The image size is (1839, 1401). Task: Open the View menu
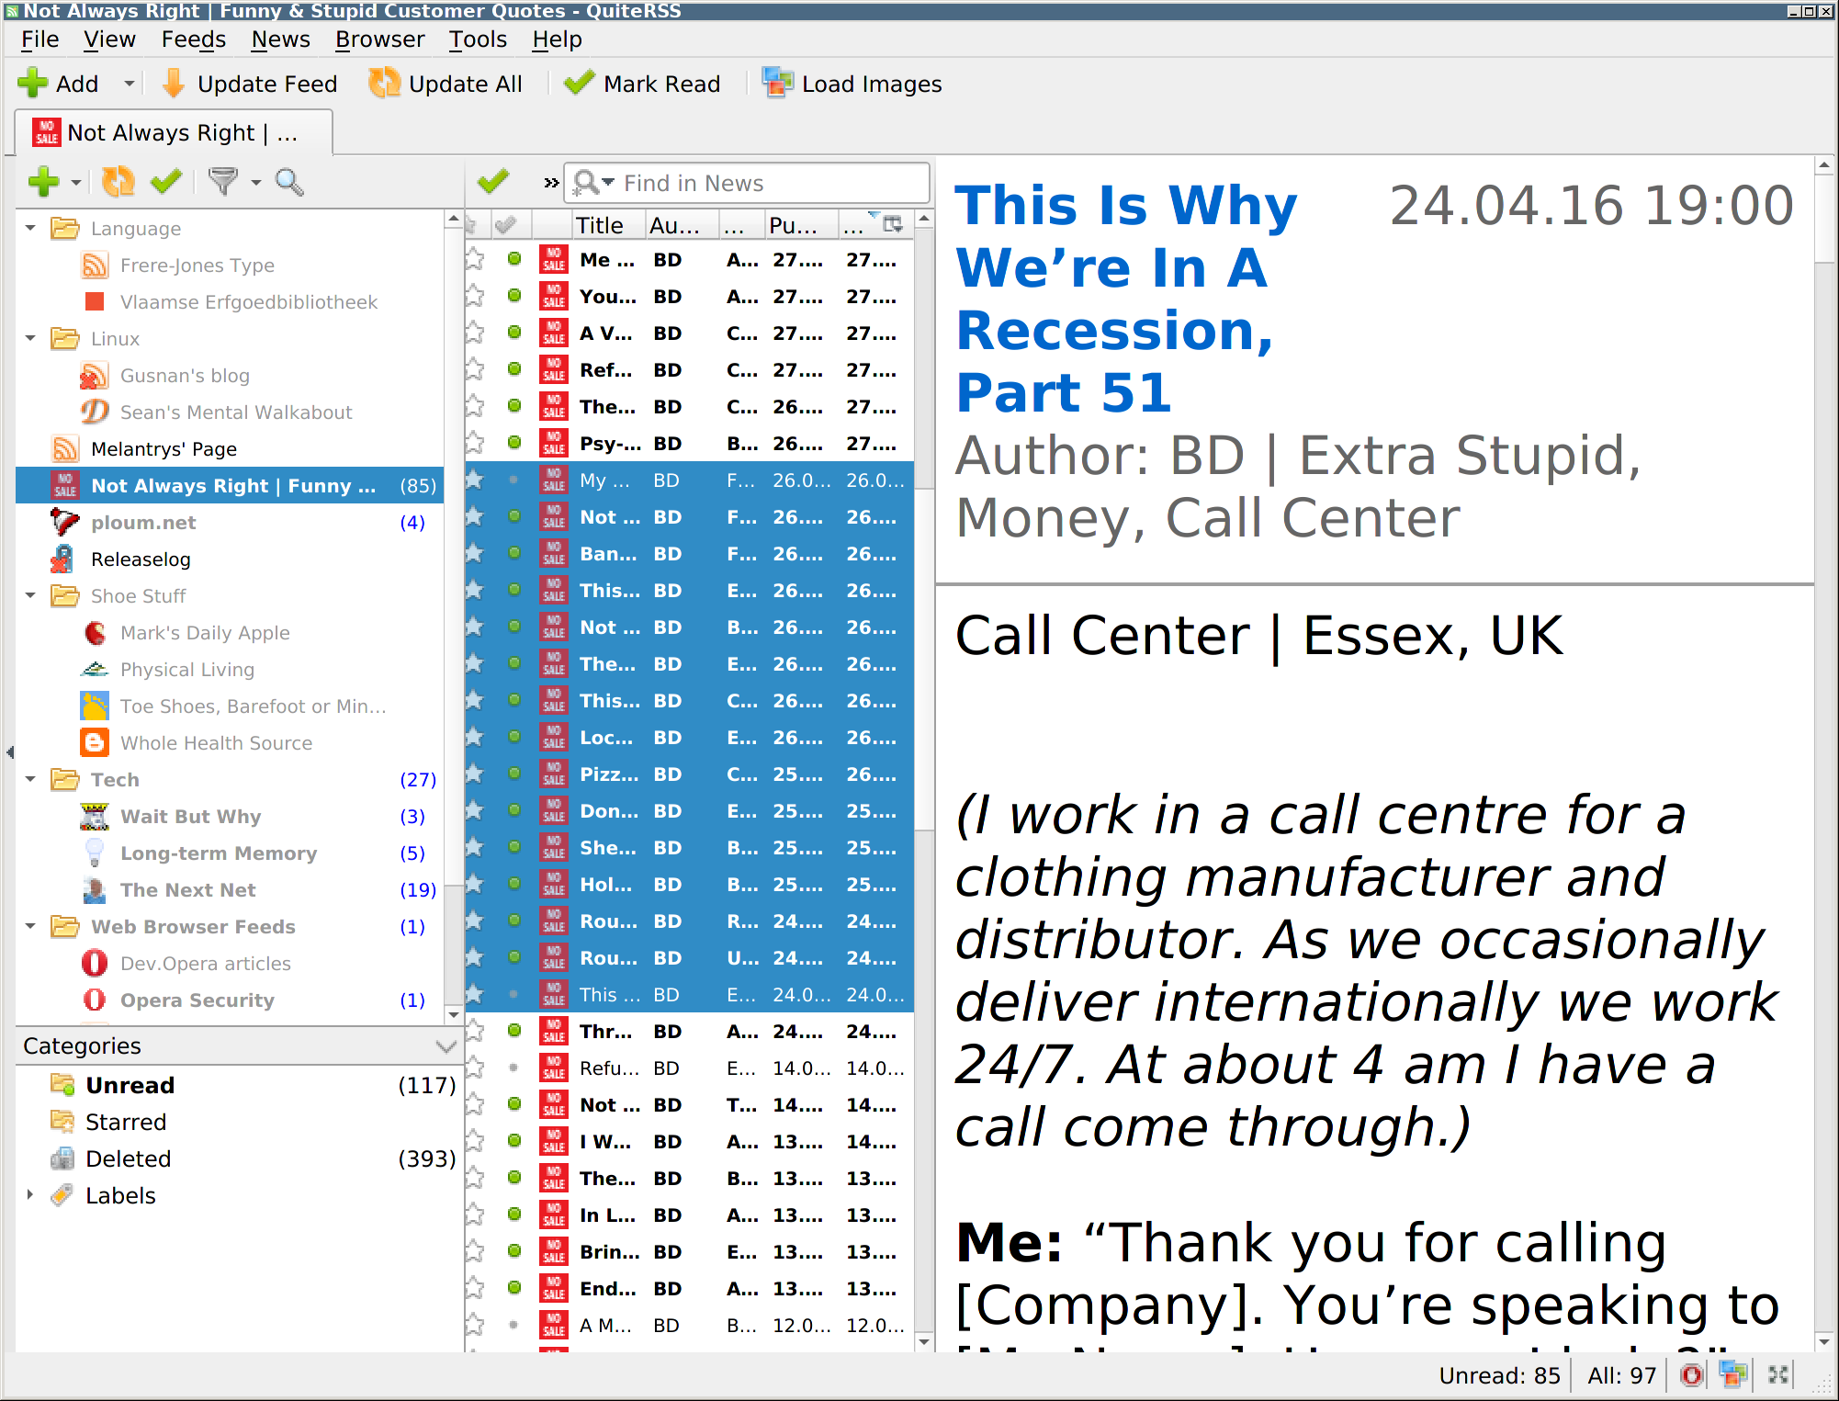click(x=109, y=40)
